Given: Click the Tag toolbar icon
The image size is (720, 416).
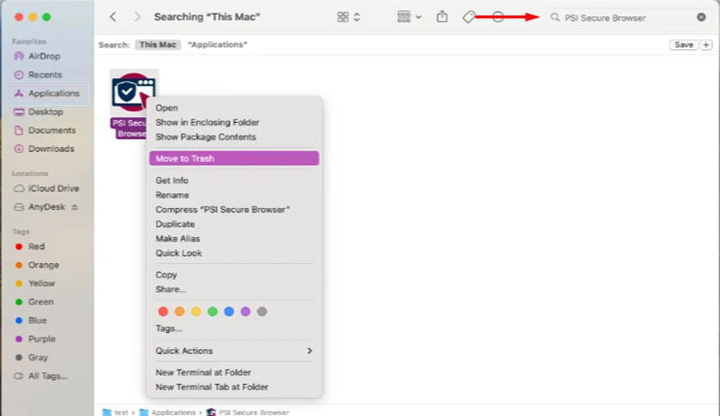Looking at the screenshot, I should [x=469, y=17].
